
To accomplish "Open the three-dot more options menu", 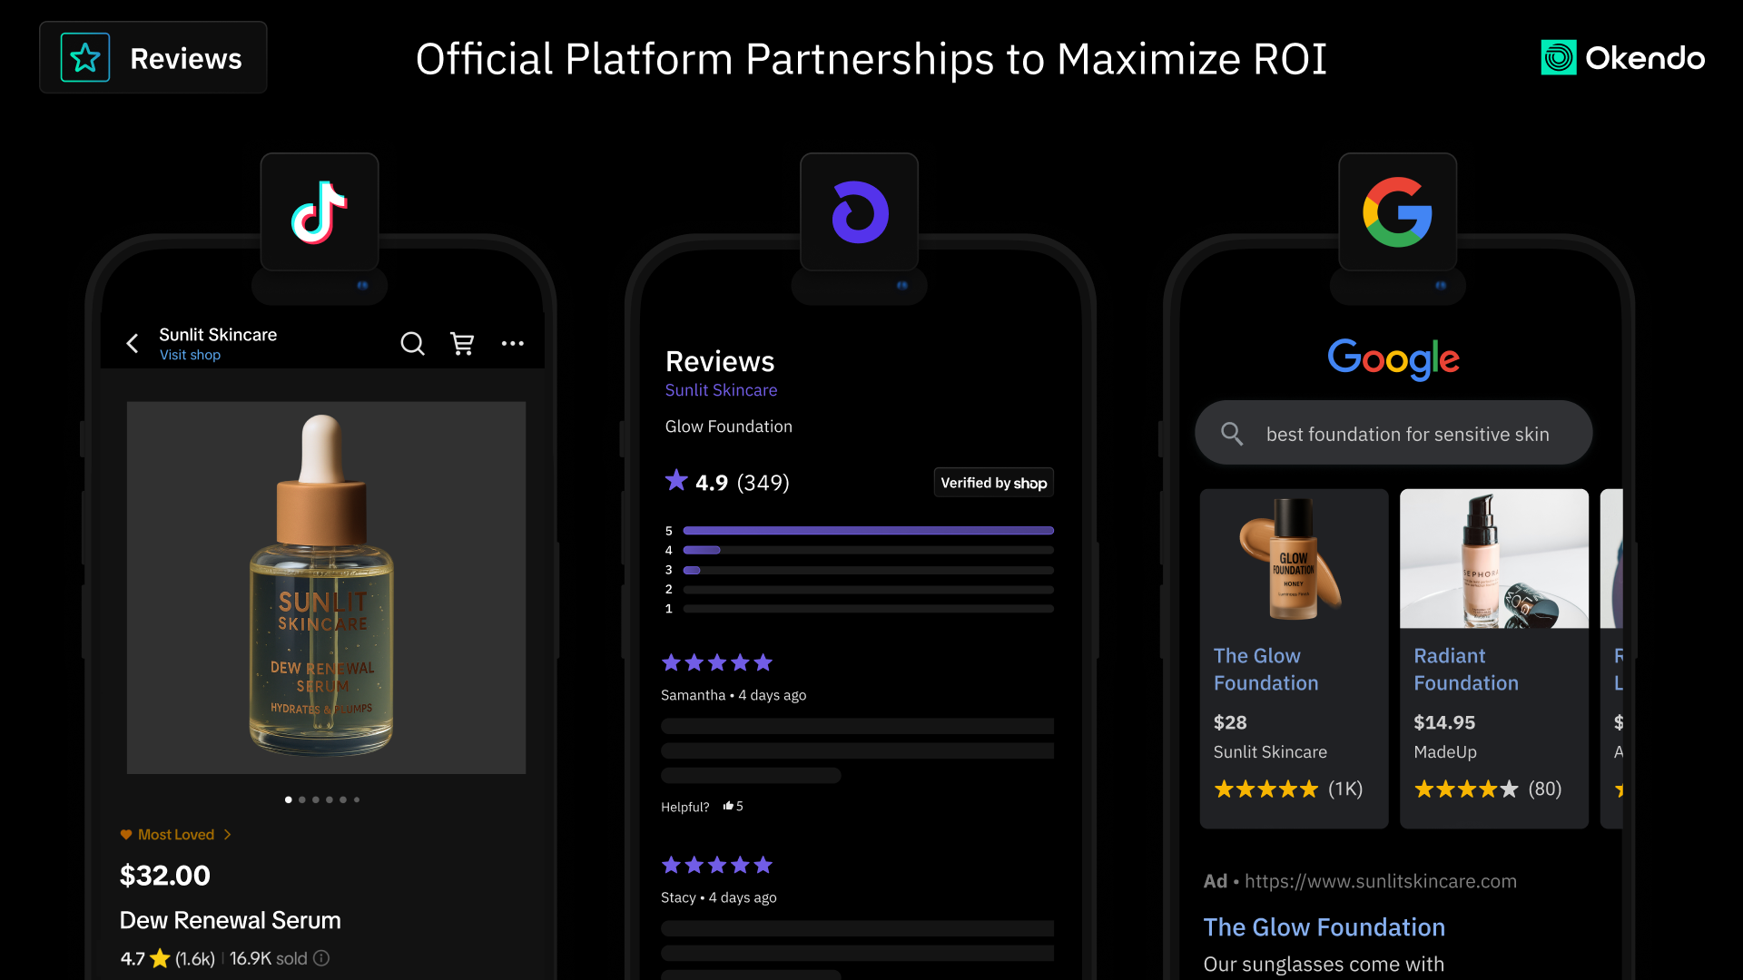I will (513, 343).
